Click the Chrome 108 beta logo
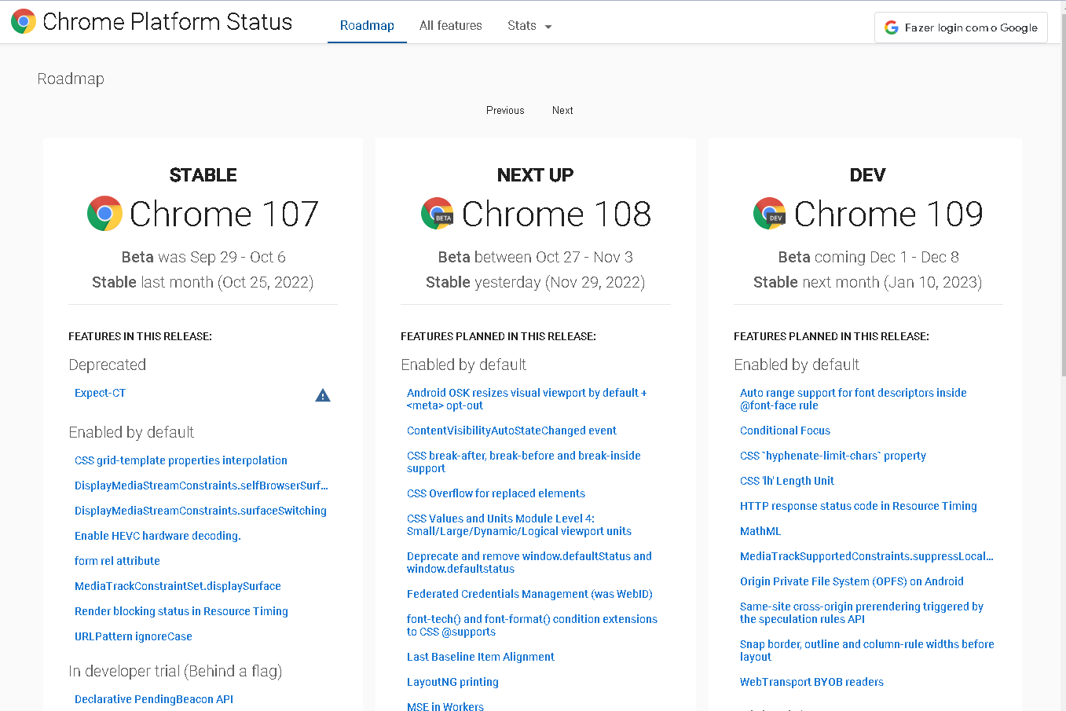The width and height of the screenshot is (1066, 711). pyautogui.click(x=437, y=213)
